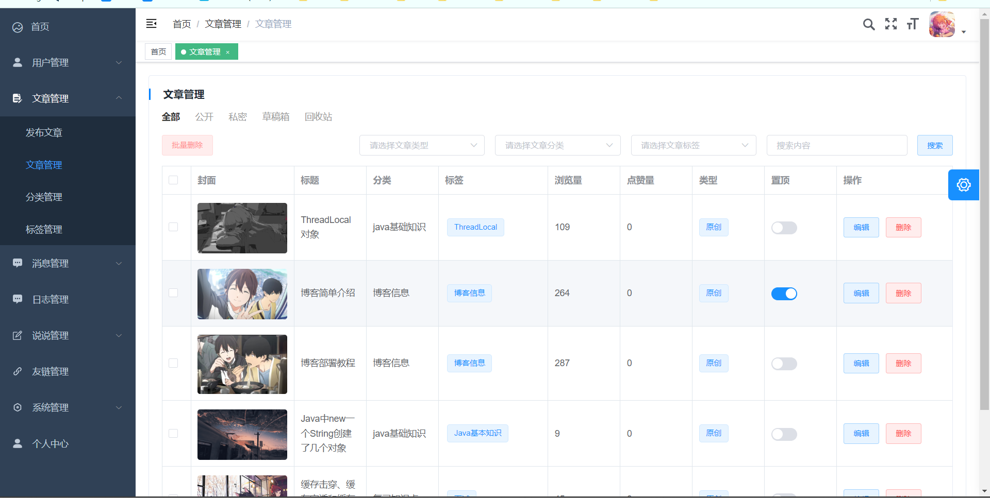Screen dimensions: 990x498
Task: Click the 搜索内容 input field
Action: coord(837,145)
